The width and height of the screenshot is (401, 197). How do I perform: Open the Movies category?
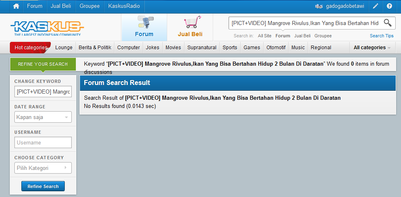[x=173, y=48]
